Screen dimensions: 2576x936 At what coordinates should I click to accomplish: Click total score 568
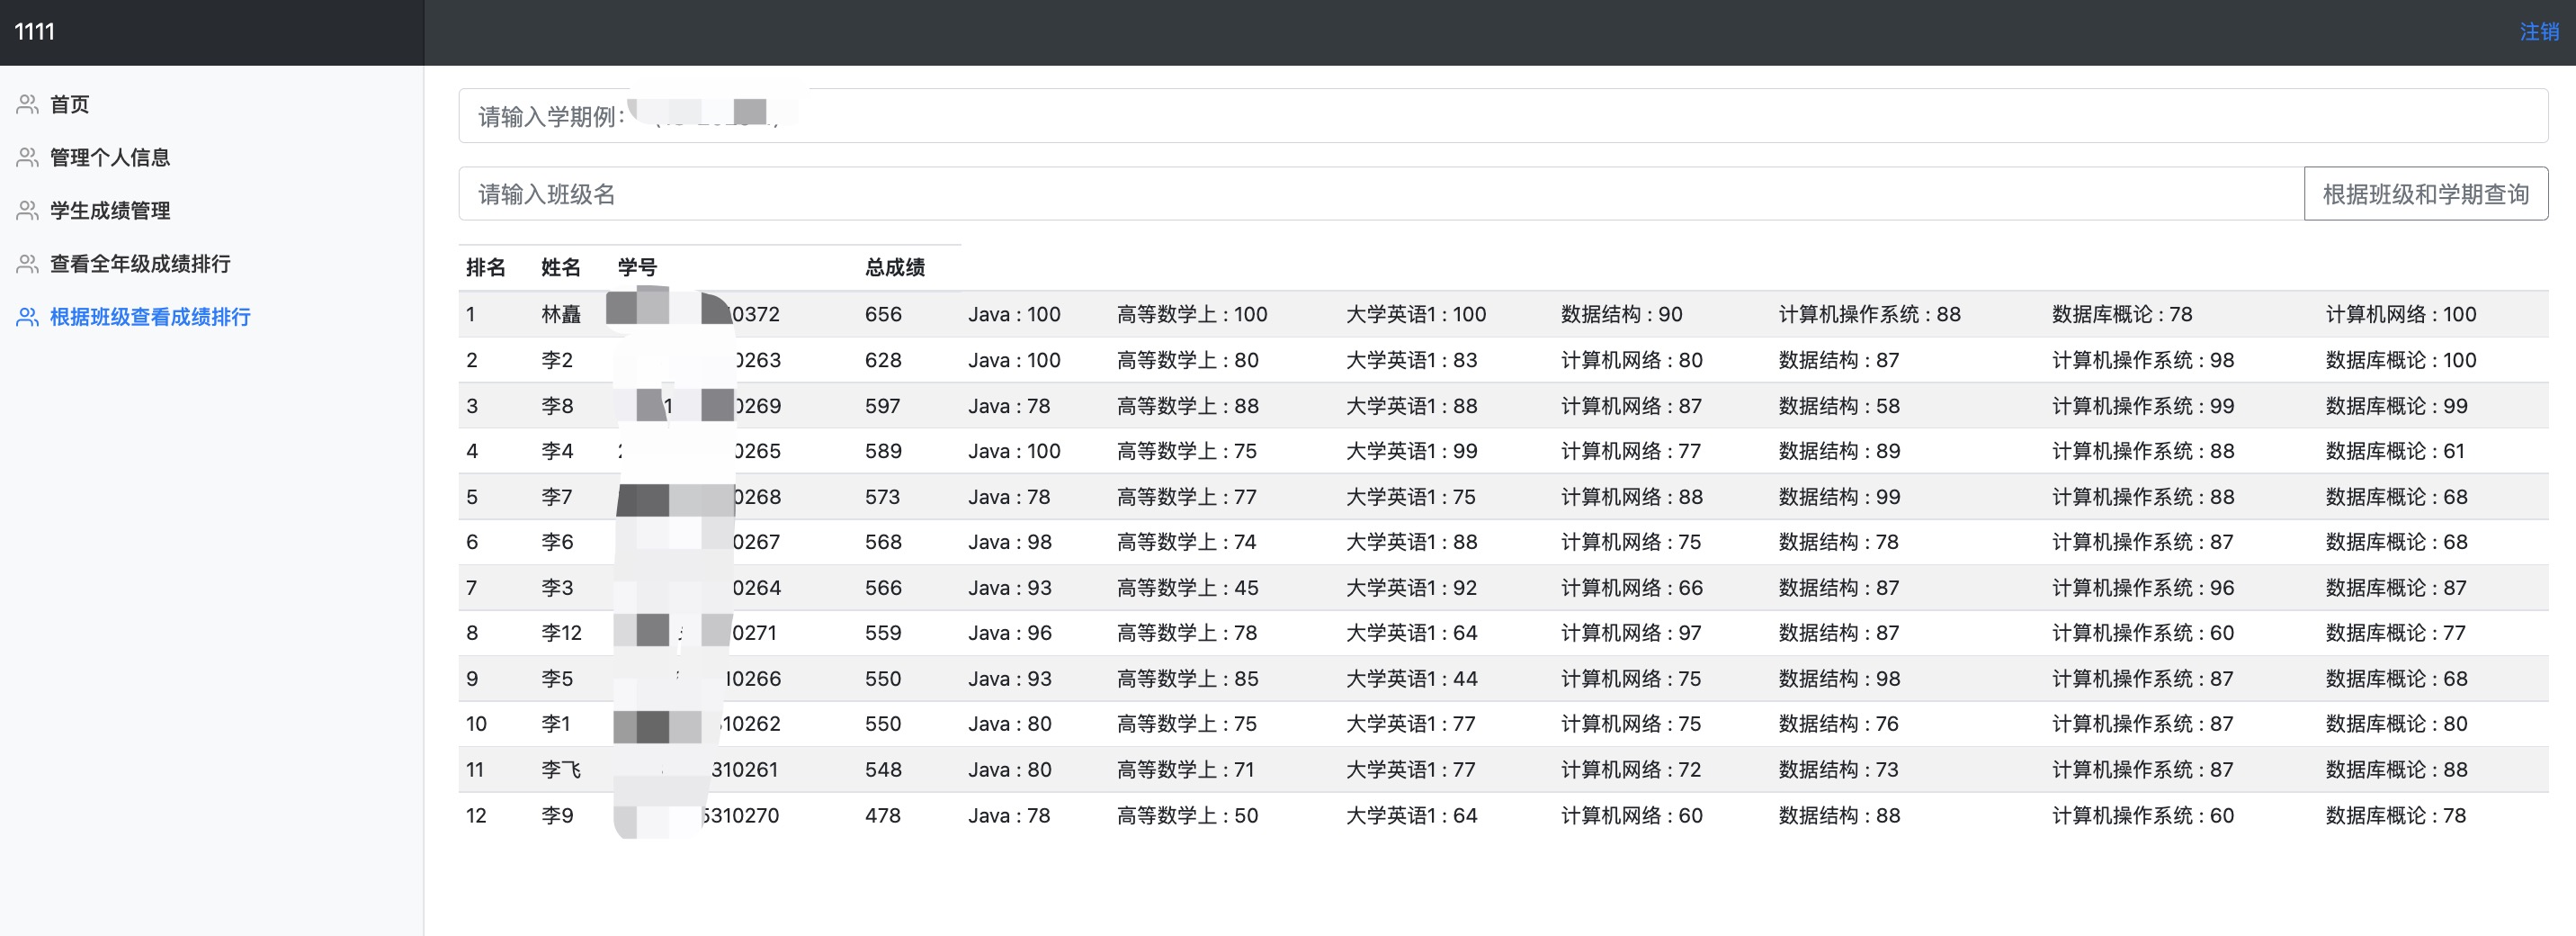point(883,543)
